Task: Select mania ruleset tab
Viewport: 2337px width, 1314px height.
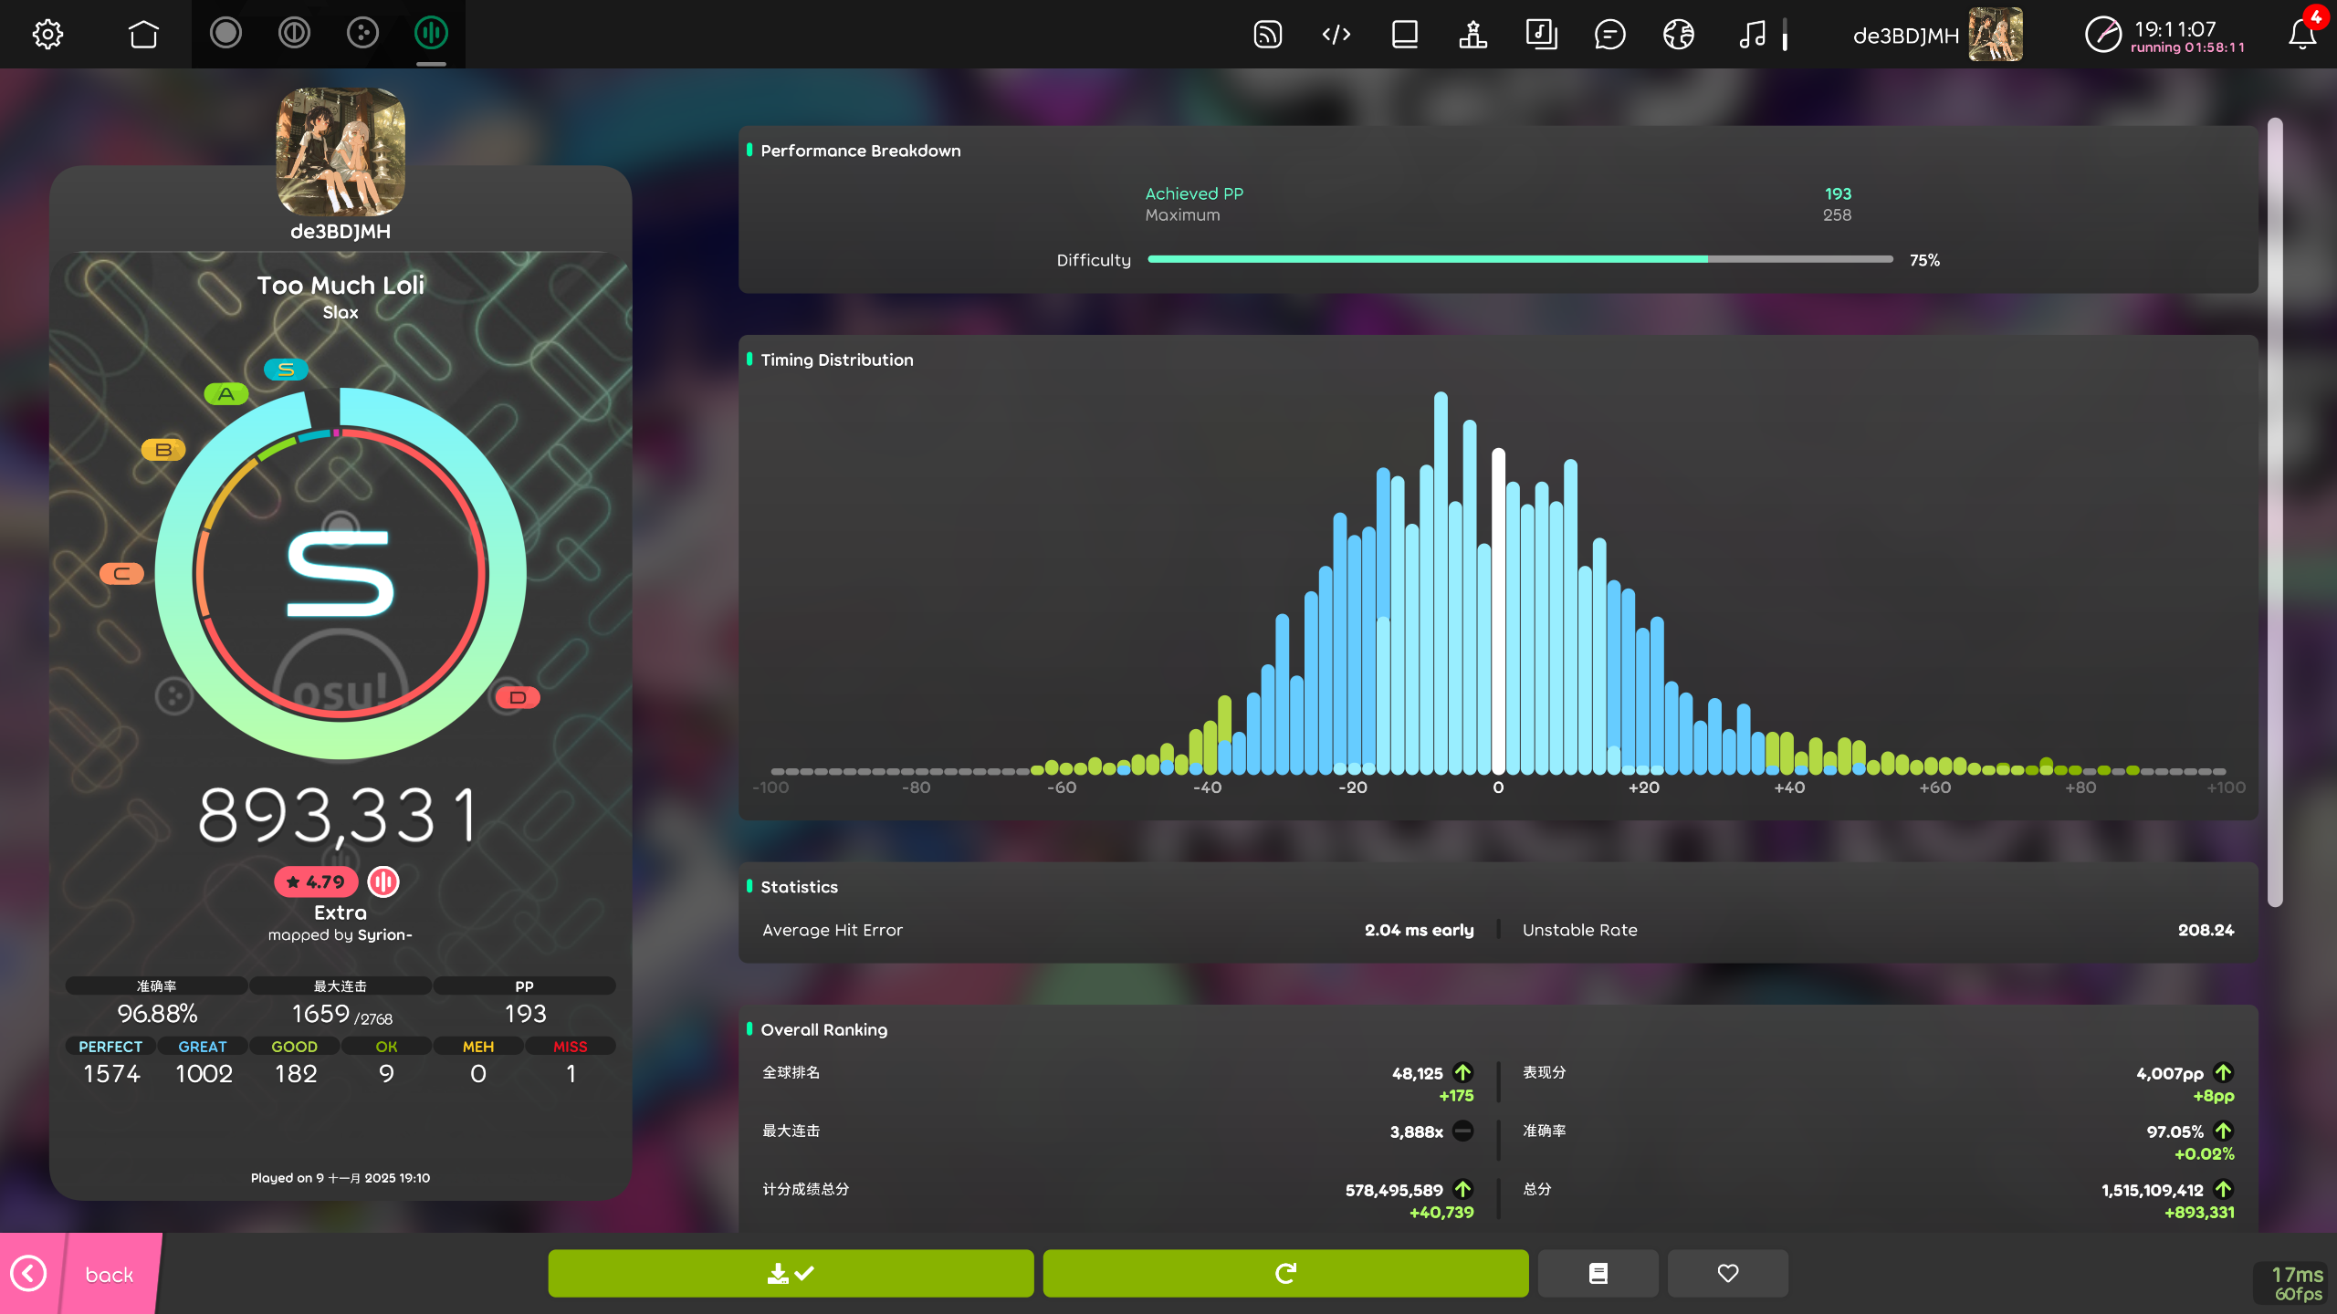Action: [431, 34]
